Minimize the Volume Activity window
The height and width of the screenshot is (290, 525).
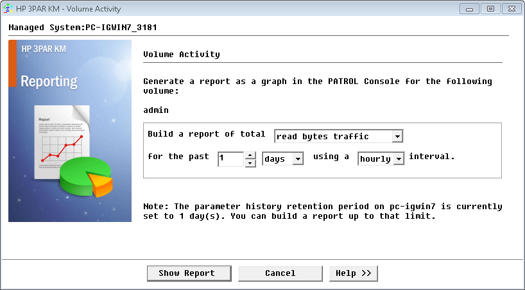point(469,9)
